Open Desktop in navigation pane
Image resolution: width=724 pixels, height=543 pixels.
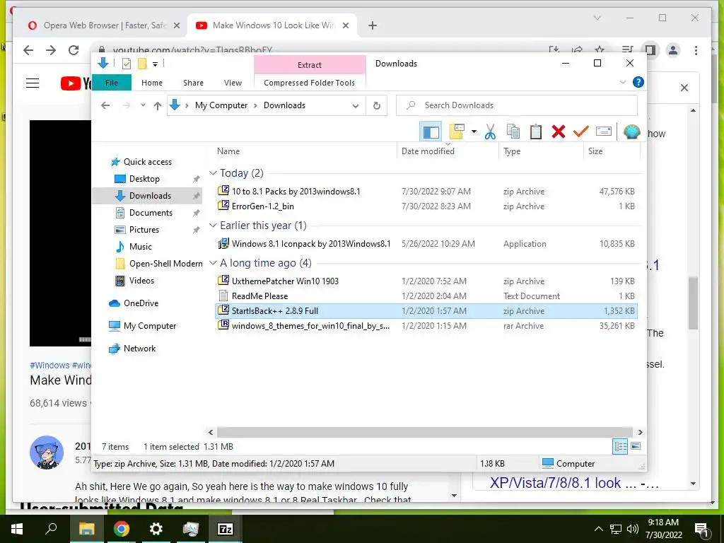pyautogui.click(x=144, y=179)
